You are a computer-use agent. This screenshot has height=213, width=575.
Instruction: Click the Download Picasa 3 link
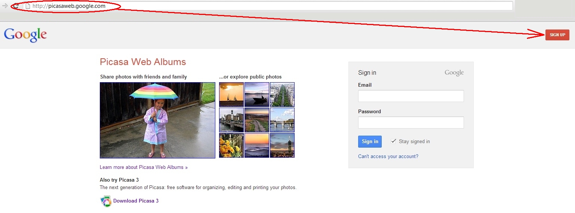coord(136,201)
